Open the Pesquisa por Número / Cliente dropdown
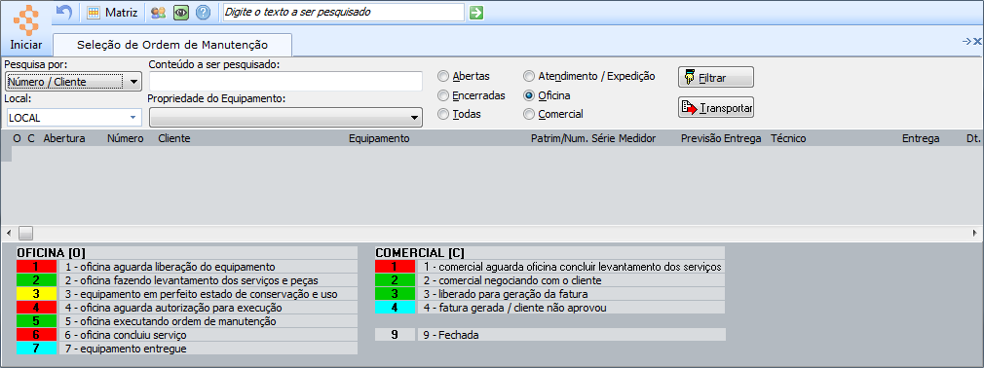The height and width of the screenshot is (368, 984). (73, 82)
